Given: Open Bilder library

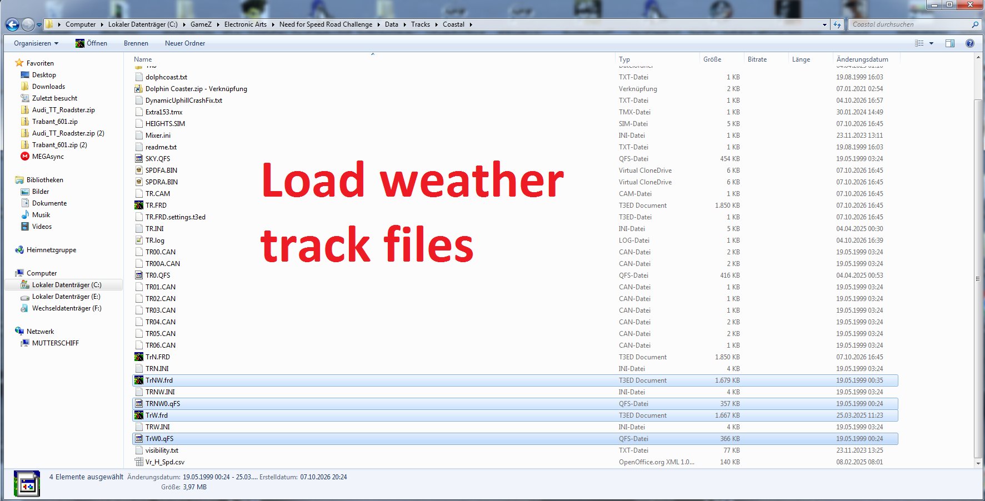Looking at the screenshot, I should pyautogui.click(x=41, y=192).
